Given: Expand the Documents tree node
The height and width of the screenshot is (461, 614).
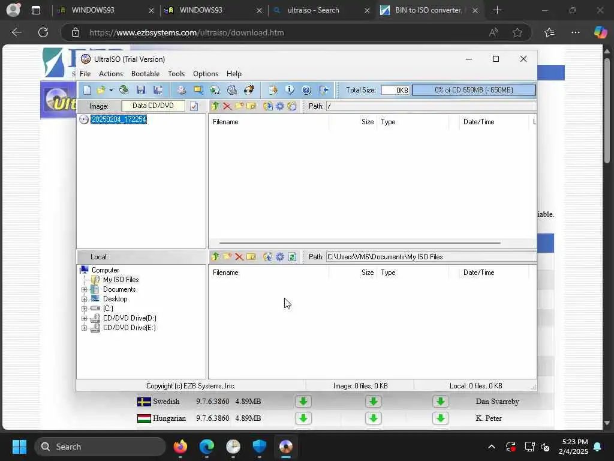Looking at the screenshot, I should tap(84, 290).
